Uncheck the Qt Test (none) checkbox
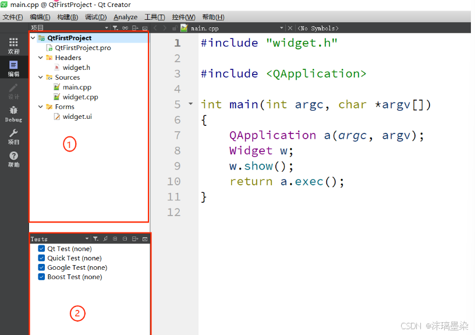Screen dimensions: 475x335 [41, 249]
